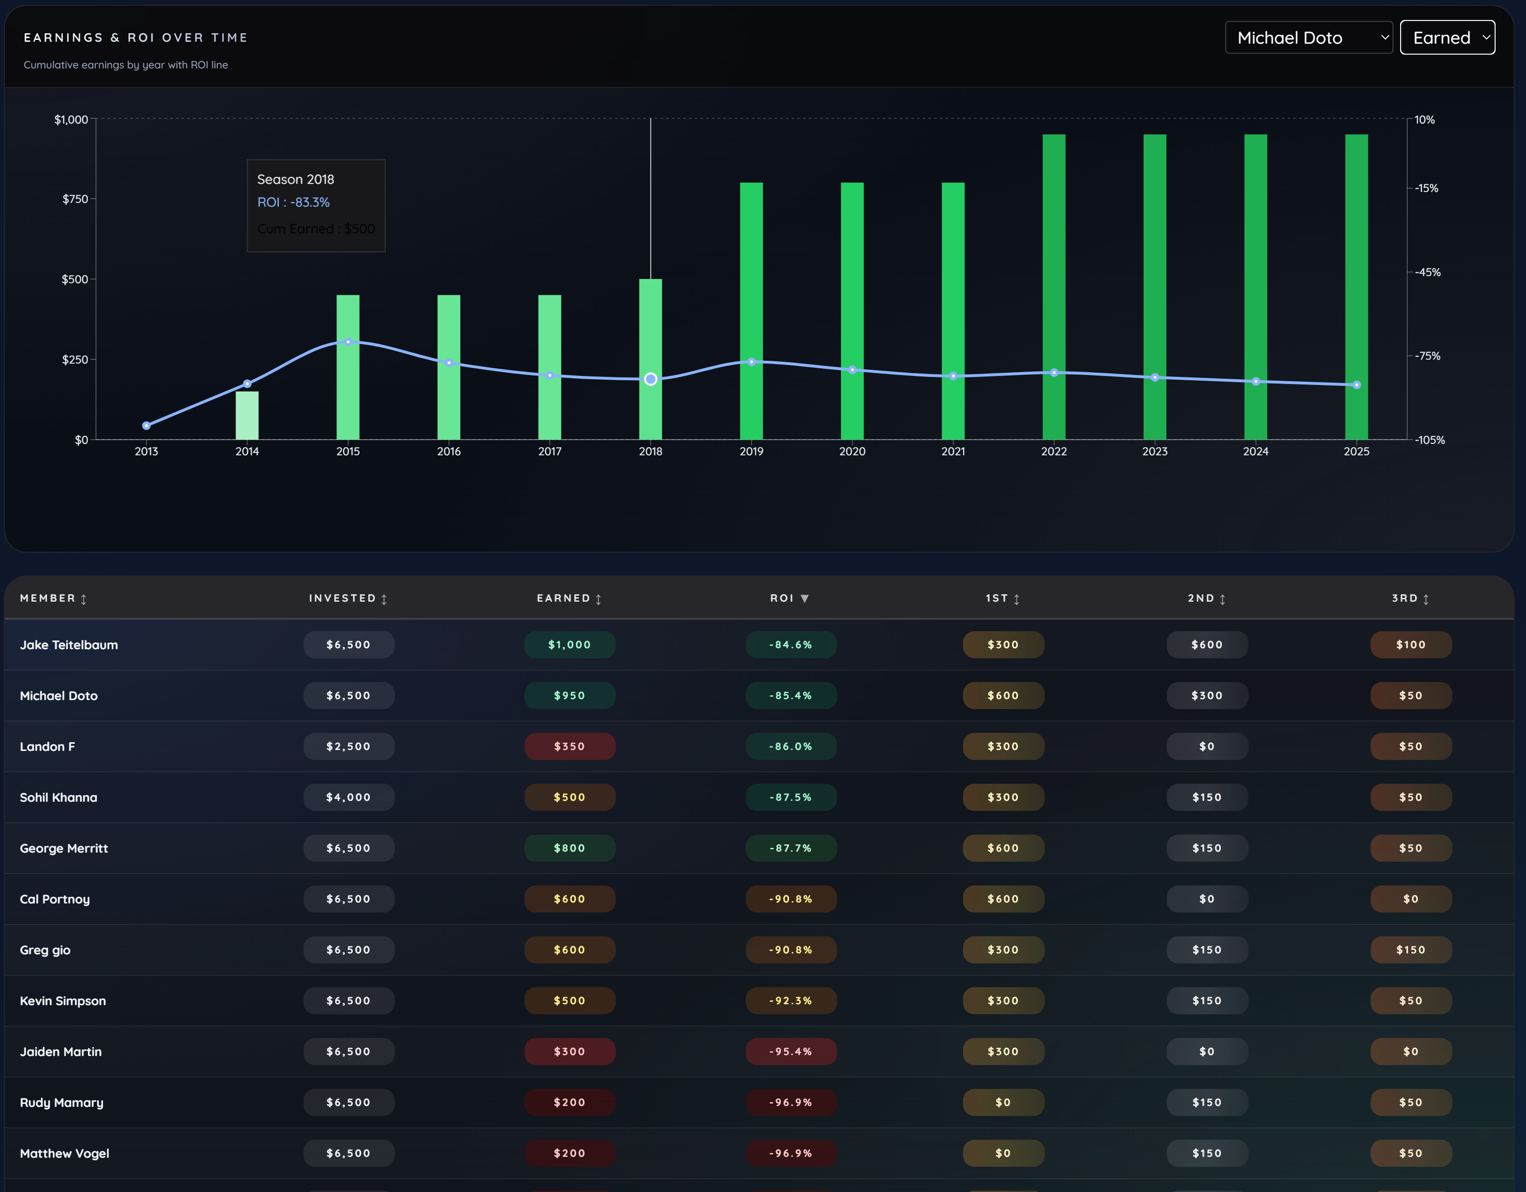The height and width of the screenshot is (1192, 1526).
Task: Click the 2014 earnings bar
Action: pyautogui.click(x=248, y=415)
